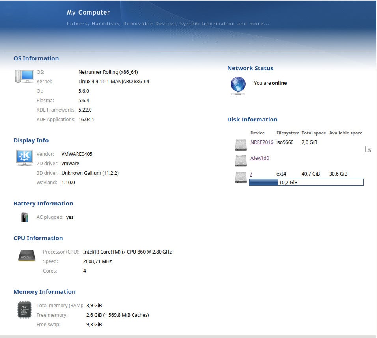Viewport: 377px width, 338px height.
Task: Click the CPU chip icon
Action: point(27,256)
